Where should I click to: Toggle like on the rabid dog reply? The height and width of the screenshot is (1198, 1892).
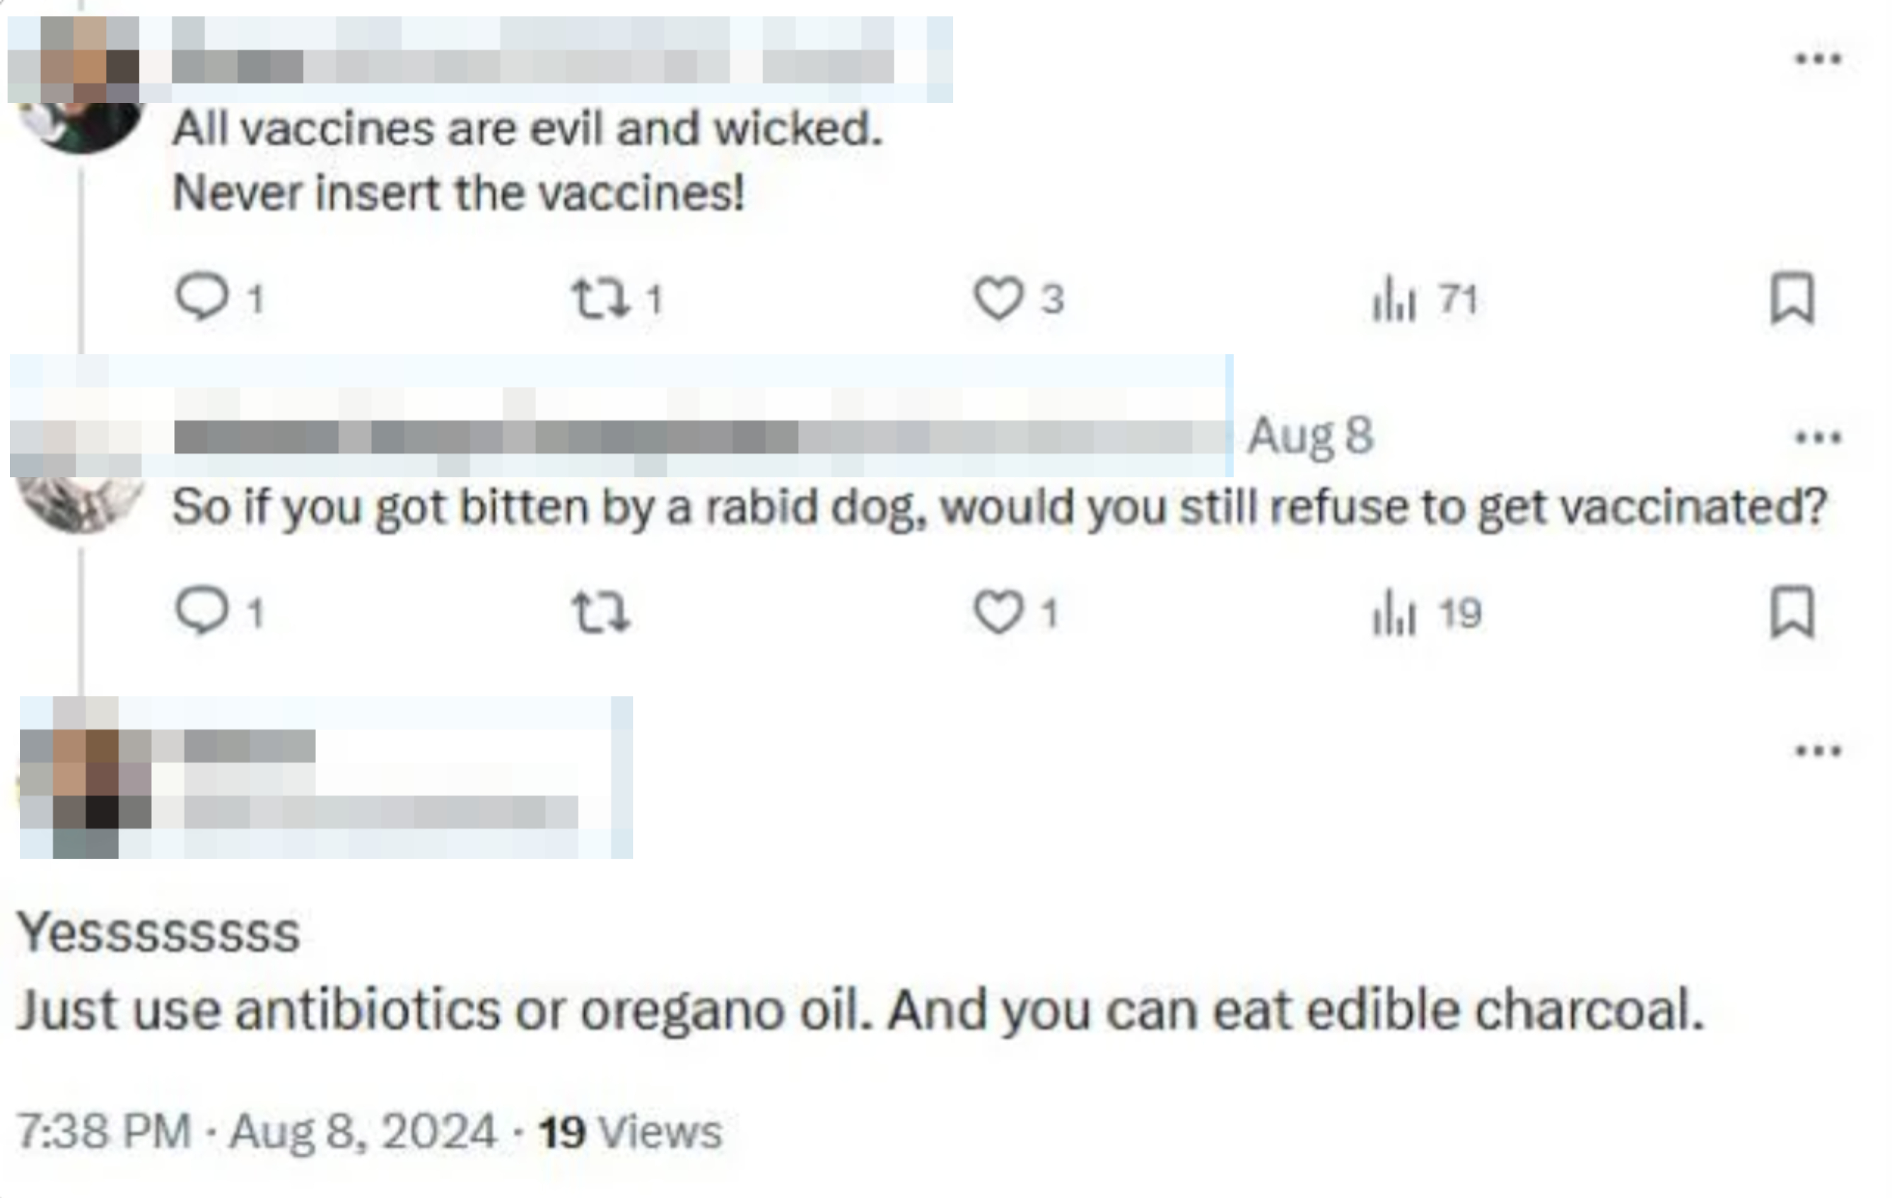tap(1000, 614)
